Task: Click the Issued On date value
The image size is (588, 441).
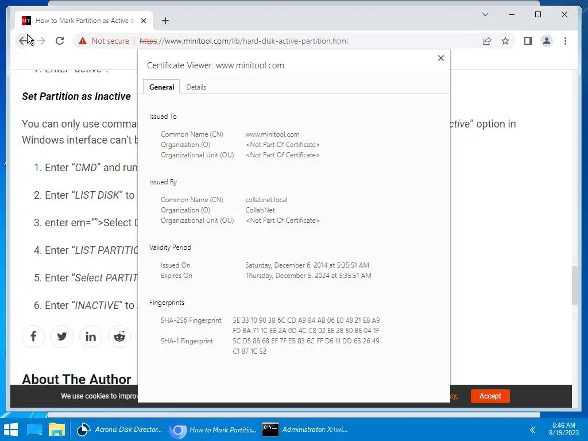Action: tap(307, 265)
